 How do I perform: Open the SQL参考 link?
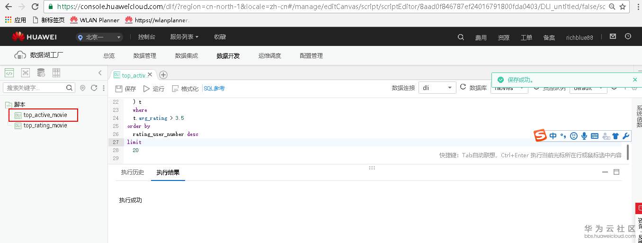[214, 88]
